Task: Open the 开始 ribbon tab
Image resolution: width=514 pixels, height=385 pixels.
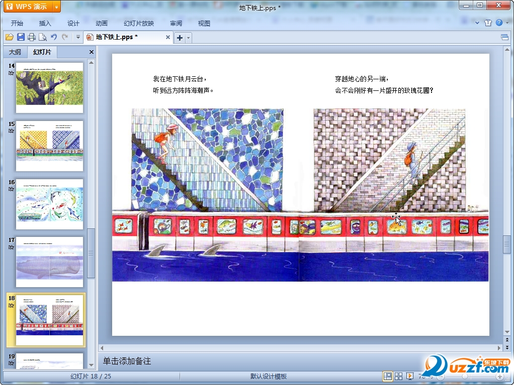Action: click(x=17, y=23)
